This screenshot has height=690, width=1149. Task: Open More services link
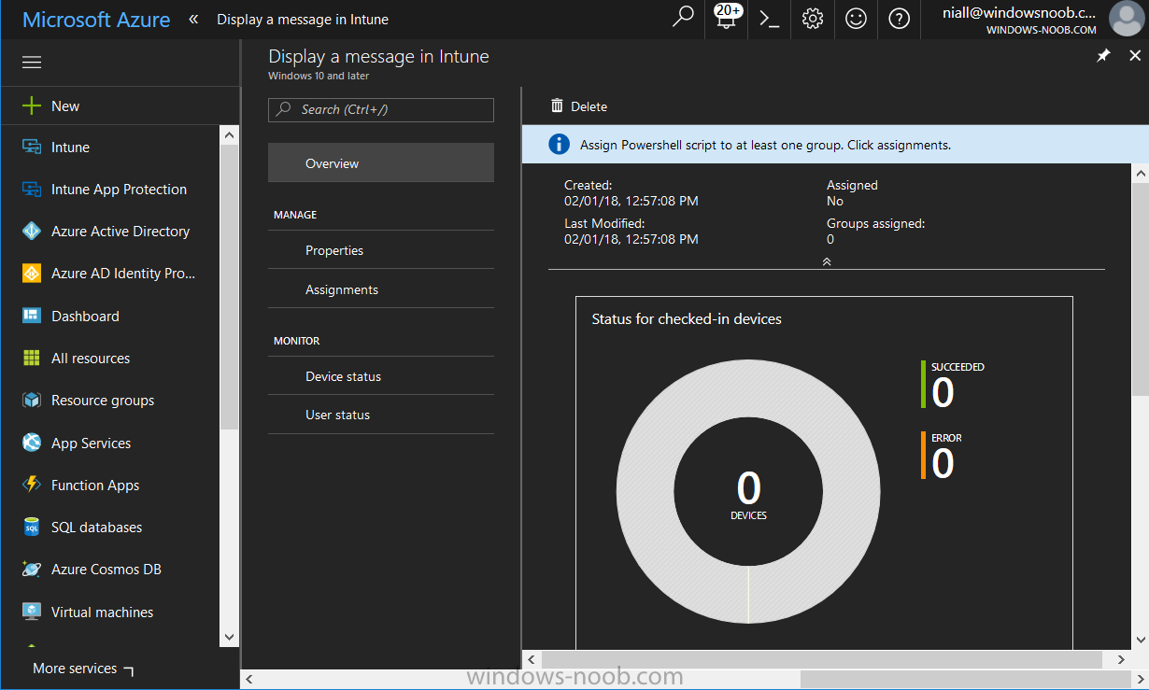(83, 669)
